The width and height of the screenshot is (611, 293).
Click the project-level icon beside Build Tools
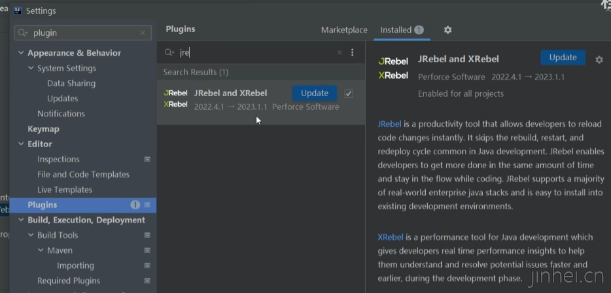click(x=147, y=235)
